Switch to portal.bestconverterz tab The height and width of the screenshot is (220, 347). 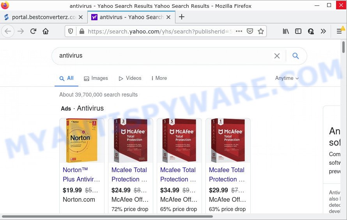[44, 17]
